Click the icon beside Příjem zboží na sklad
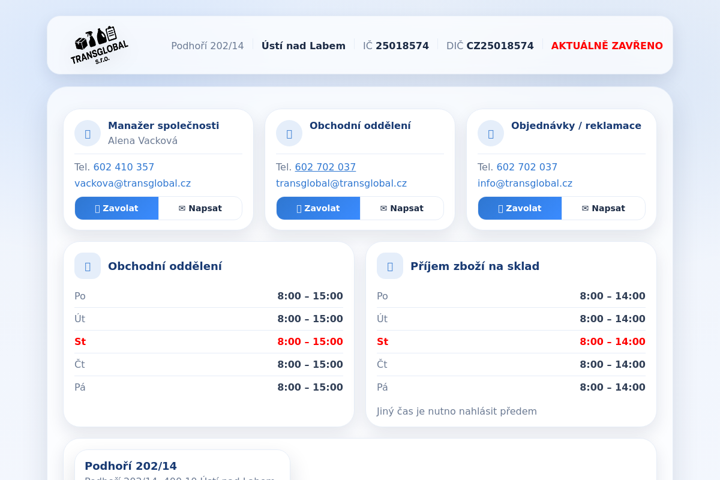 point(390,266)
